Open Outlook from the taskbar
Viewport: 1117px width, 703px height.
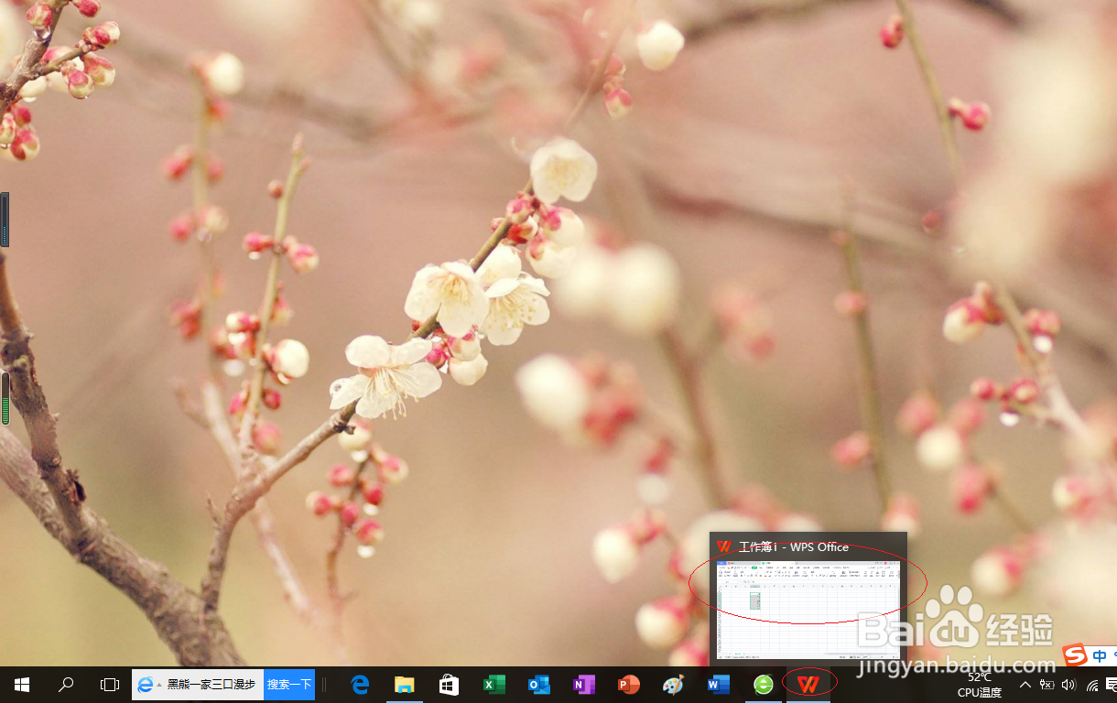click(x=538, y=685)
